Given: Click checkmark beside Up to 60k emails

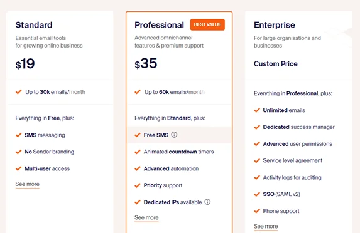Looking at the screenshot, I should coord(138,92).
